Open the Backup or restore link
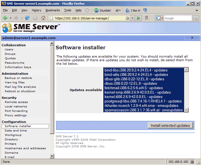 pos(18,78)
